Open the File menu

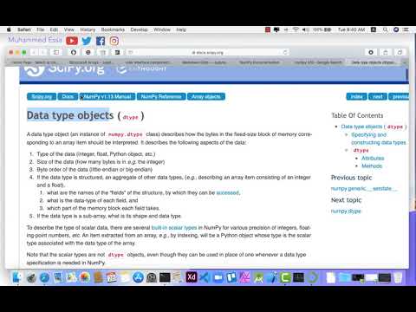pos(41,29)
